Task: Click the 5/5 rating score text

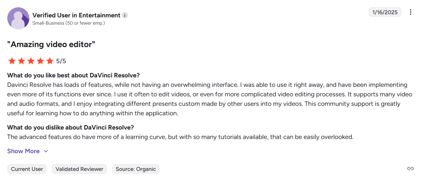Action: [x=61, y=61]
